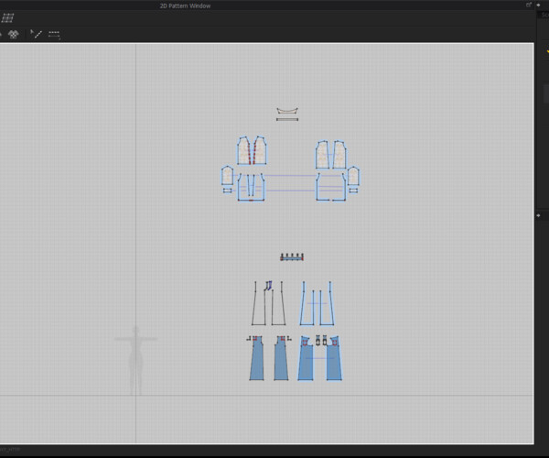Toggle the side panel arrow at mid-right edge
This screenshot has width=549, height=458.
click(539, 215)
